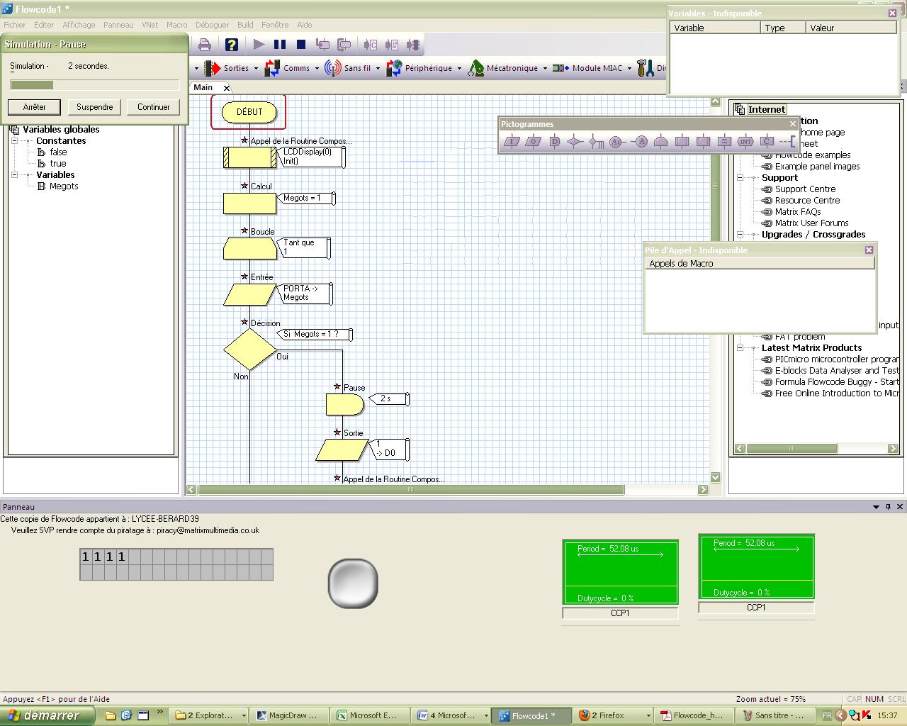Collapse the Latest Matrix Products section
The height and width of the screenshot is (726, 907).
coord(740,348)
